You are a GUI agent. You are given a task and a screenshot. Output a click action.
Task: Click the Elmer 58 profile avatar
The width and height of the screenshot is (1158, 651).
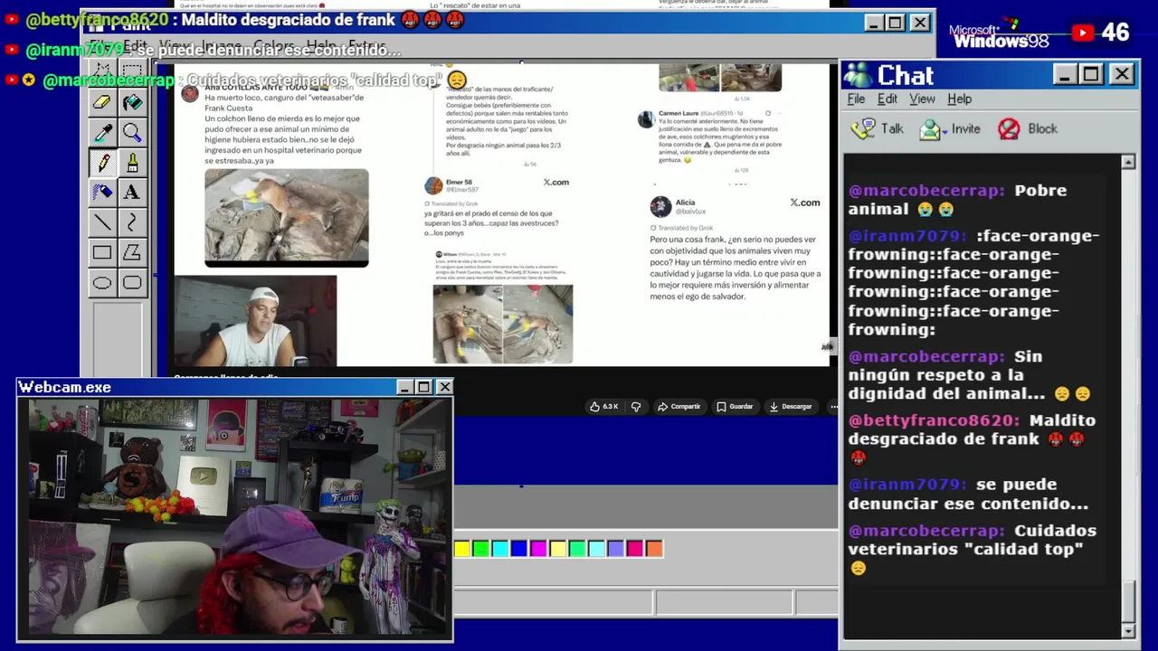pos(433,186)
